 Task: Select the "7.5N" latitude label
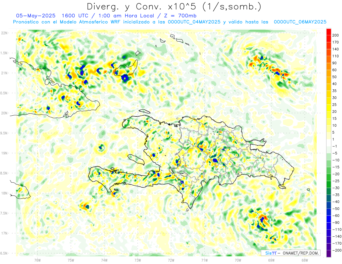tap(4, 213)
